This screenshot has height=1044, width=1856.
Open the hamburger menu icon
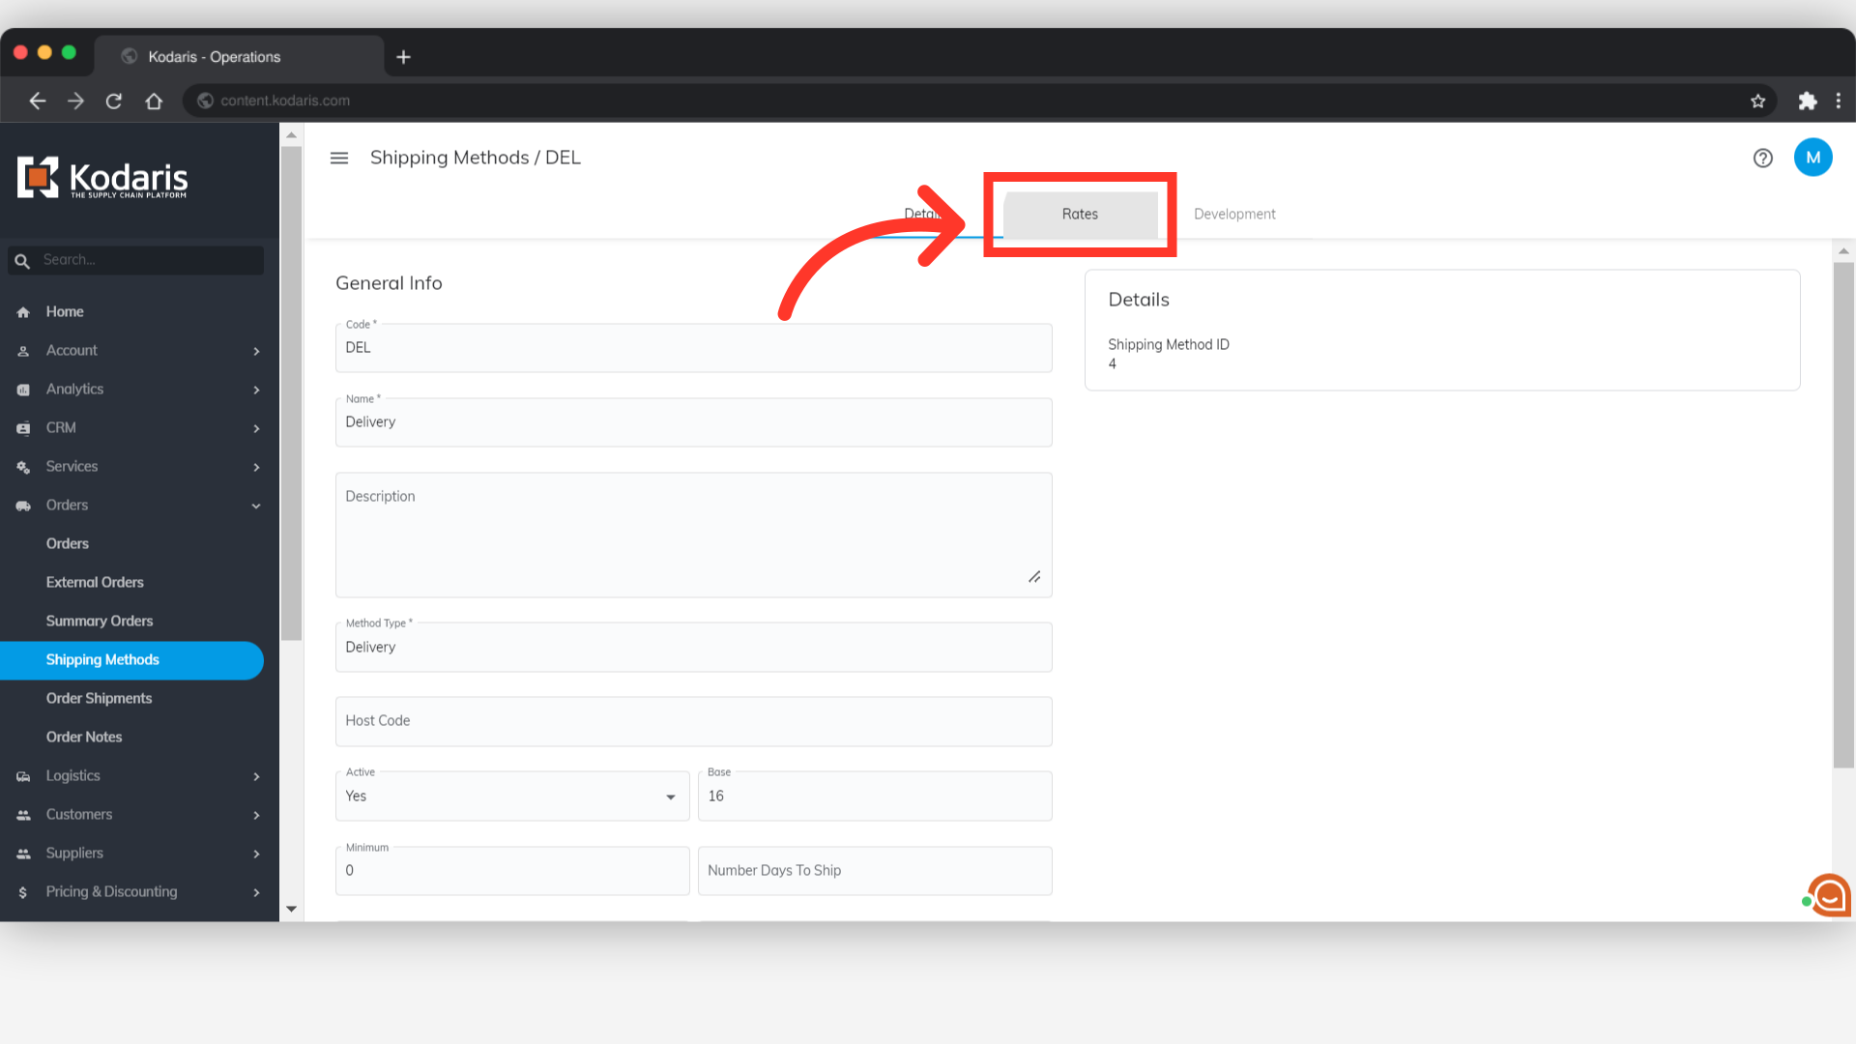339,158
